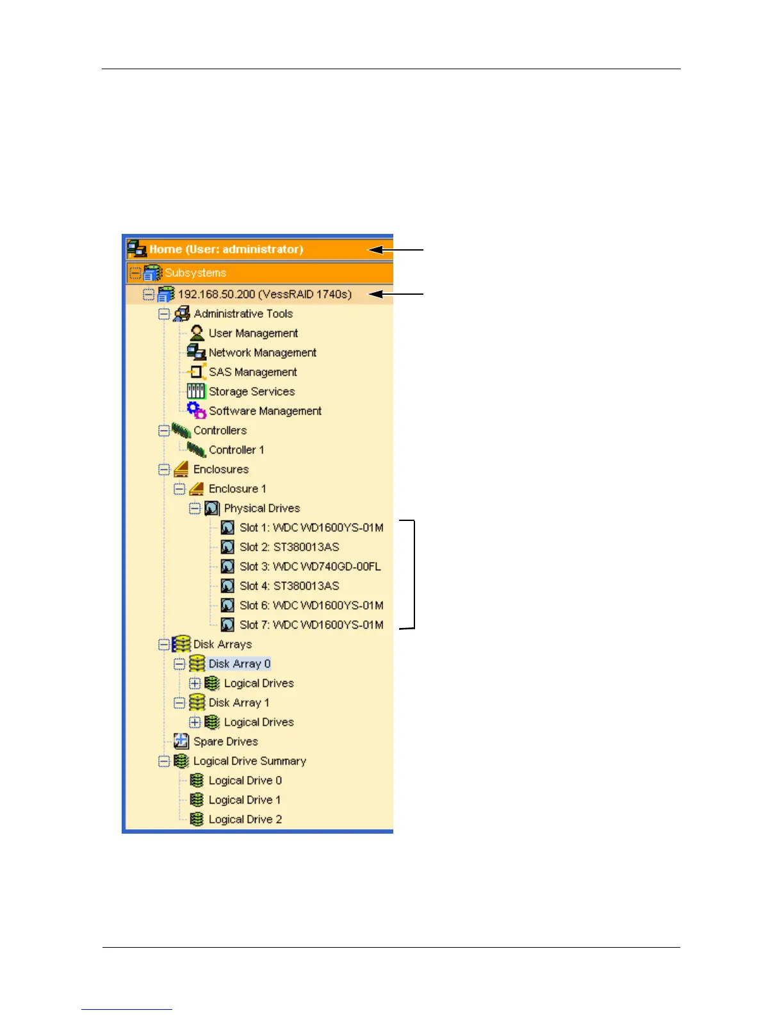Collapse the Controllers branch
This screenshot has height=1015, width=784.
(x=164, y=431)
